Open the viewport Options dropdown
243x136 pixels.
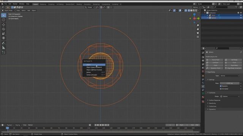196,7
